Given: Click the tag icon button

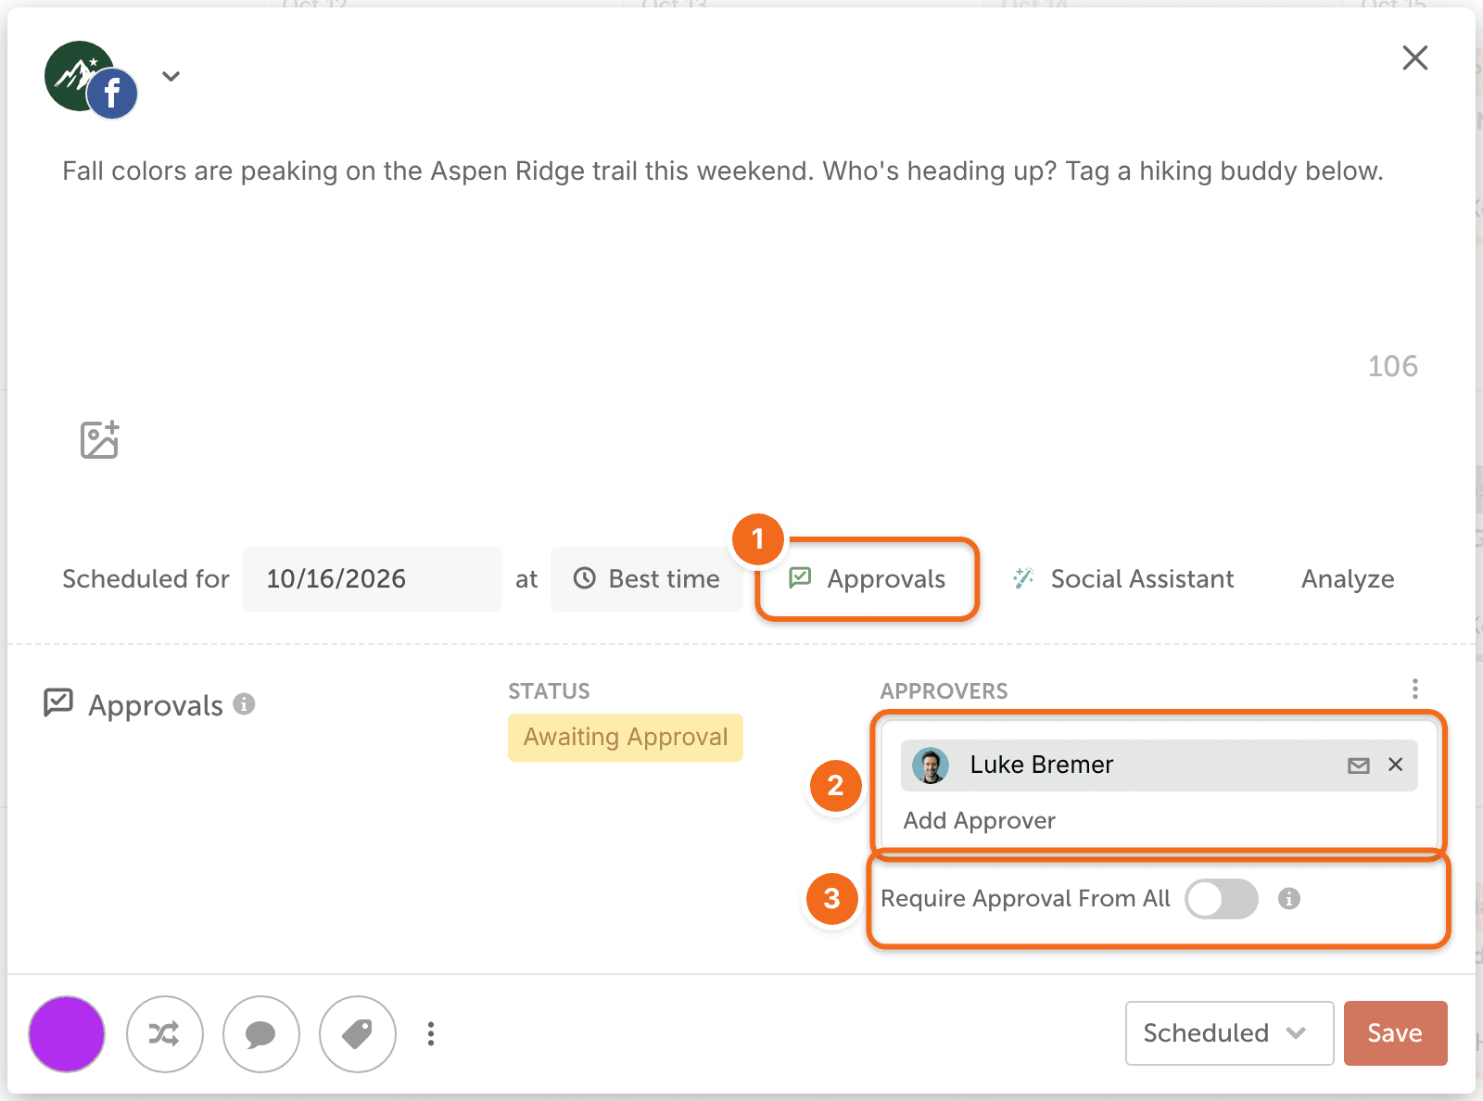Looking at the screenshot, I should tap(358, 1034).
